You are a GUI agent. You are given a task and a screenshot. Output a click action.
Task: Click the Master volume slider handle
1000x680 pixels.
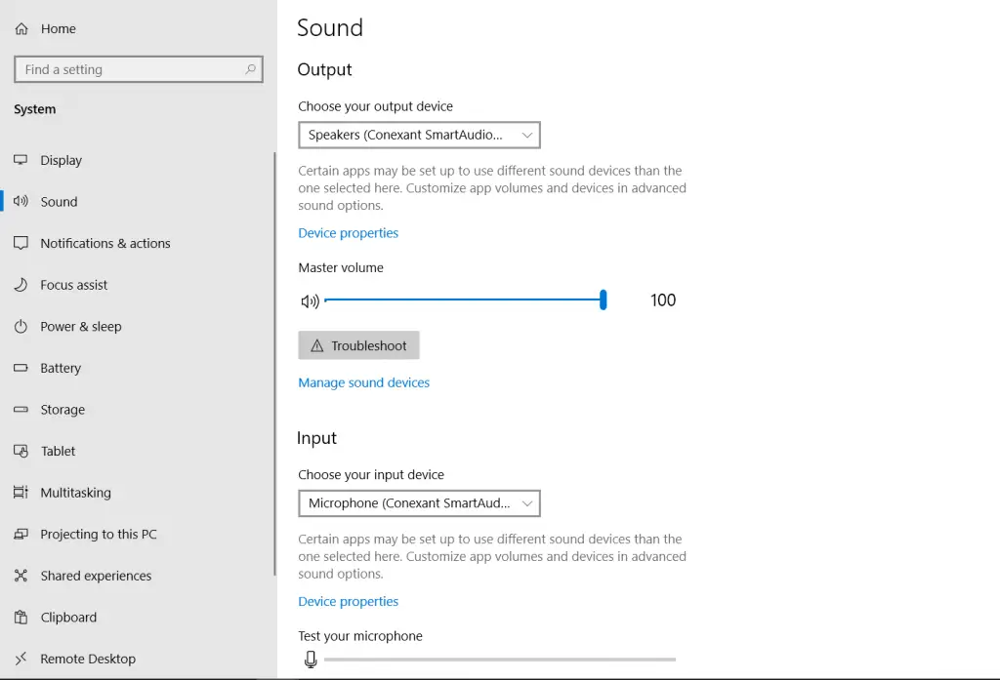click(604, 300)
